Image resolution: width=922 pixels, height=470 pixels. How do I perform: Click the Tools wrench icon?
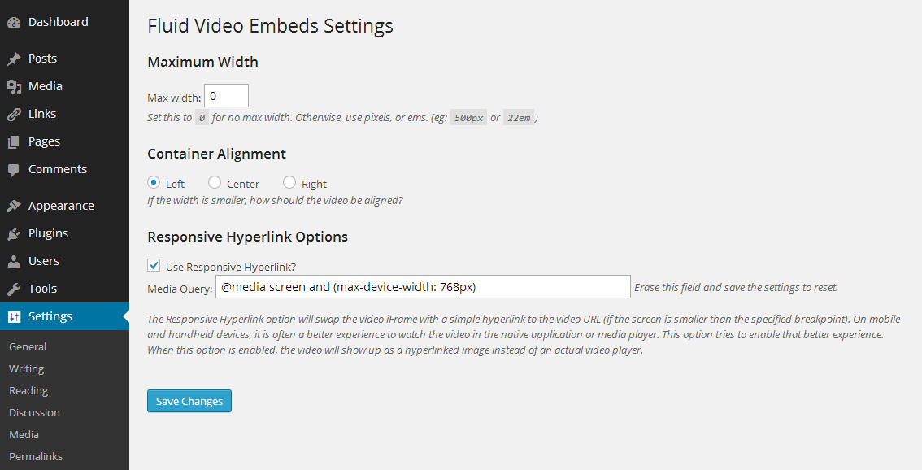(x=14, y=289)
